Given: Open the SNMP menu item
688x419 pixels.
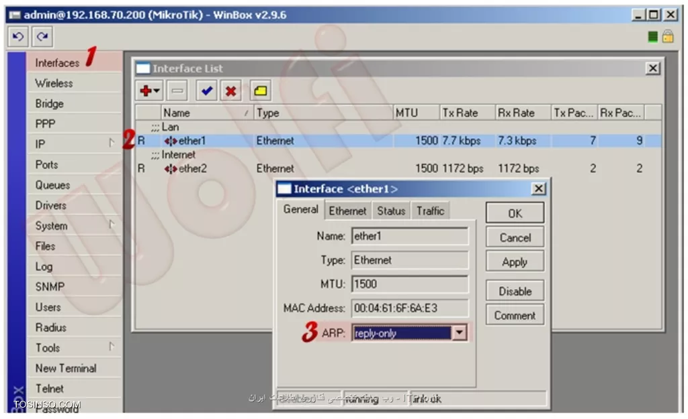Looking at the screenshot, I should pyautogui.click(x=75, y=286).
